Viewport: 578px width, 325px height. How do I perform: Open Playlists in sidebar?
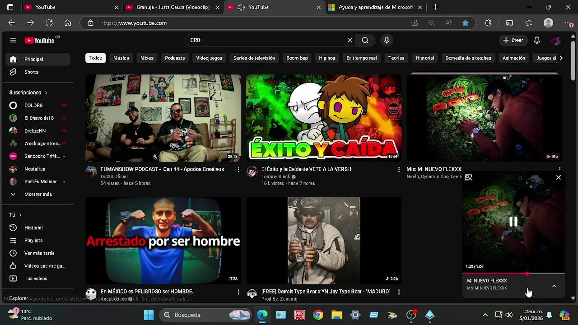tap(38, 240)
